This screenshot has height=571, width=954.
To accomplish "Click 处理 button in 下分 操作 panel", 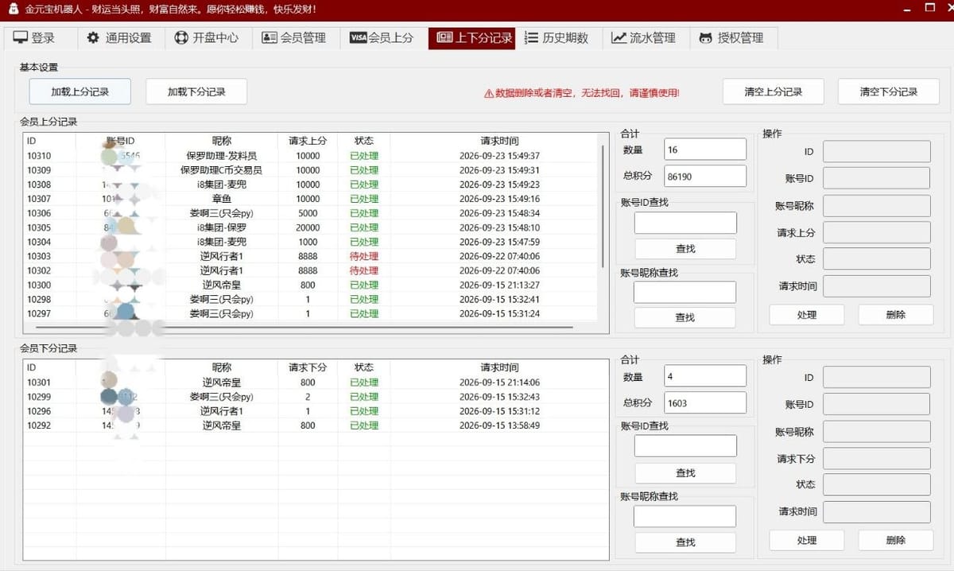I will tap(807, 540).
